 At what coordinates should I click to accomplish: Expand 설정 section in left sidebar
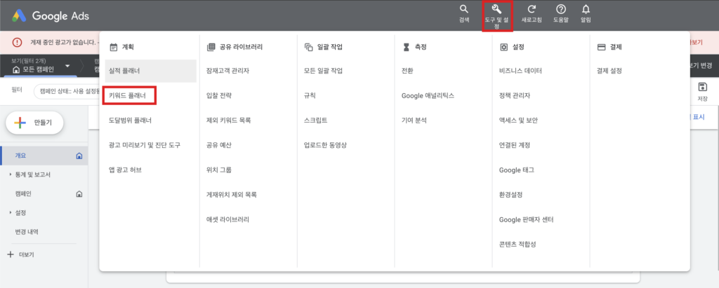point(20,212)
